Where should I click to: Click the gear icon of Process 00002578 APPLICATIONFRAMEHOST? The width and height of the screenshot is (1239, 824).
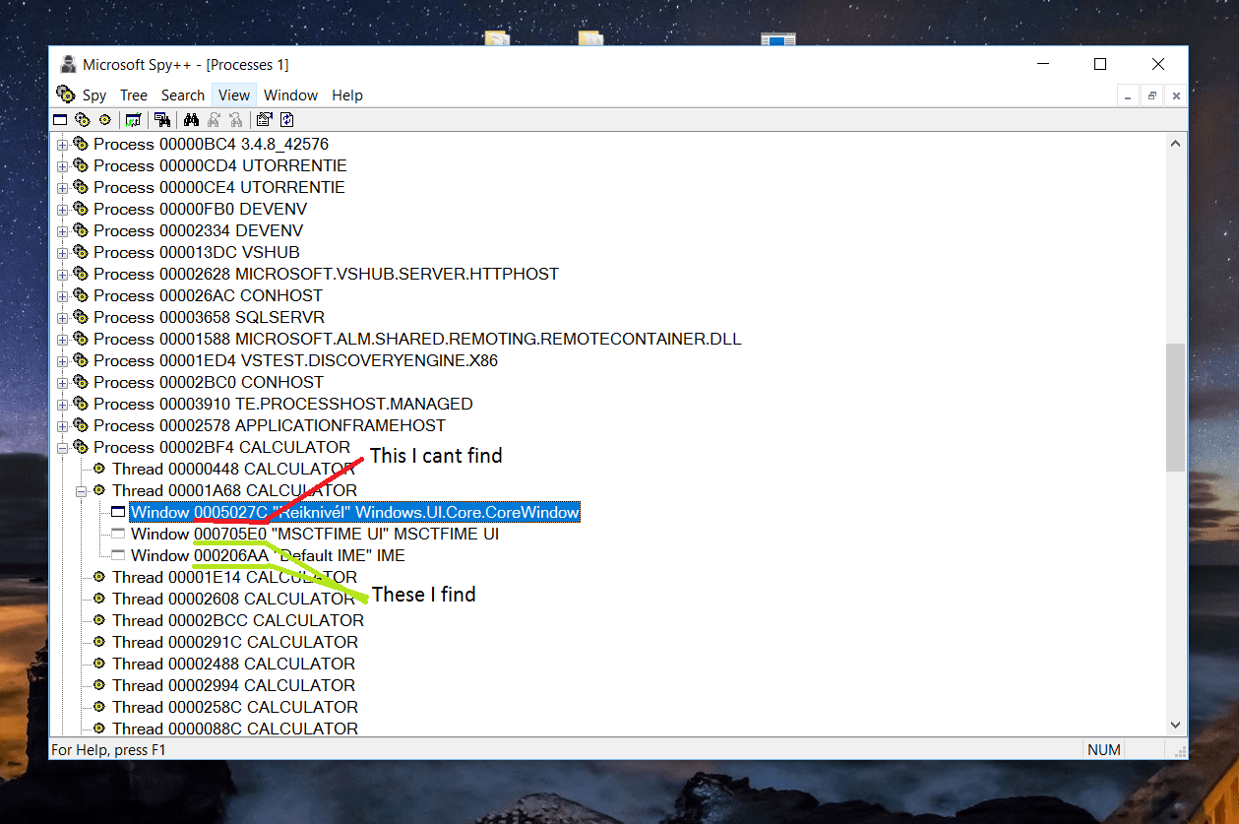pos(81,425)
